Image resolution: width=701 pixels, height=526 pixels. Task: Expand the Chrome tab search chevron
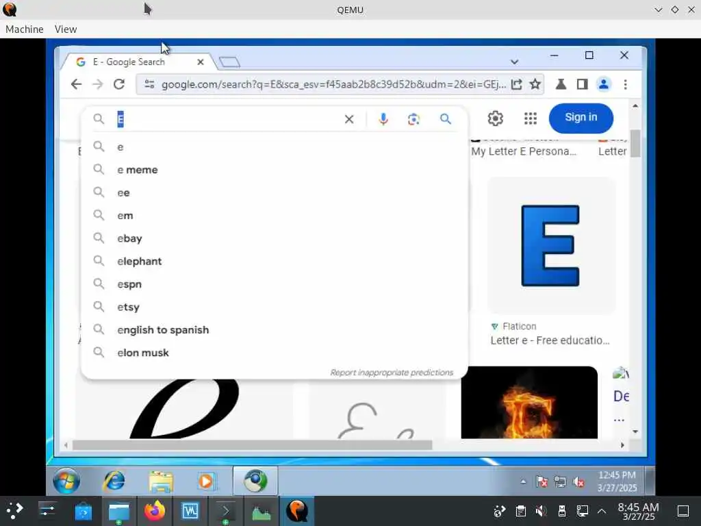coord(515,62)
